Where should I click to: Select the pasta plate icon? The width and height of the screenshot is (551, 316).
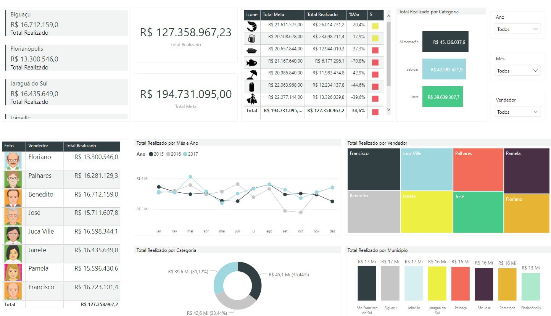(x=252, y=50)
